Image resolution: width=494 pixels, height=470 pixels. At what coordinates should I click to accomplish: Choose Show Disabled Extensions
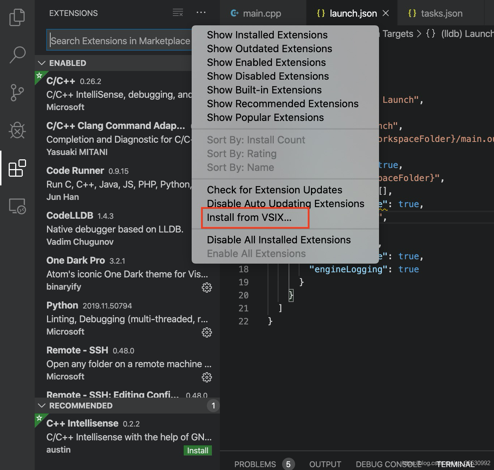pos(268,76)
